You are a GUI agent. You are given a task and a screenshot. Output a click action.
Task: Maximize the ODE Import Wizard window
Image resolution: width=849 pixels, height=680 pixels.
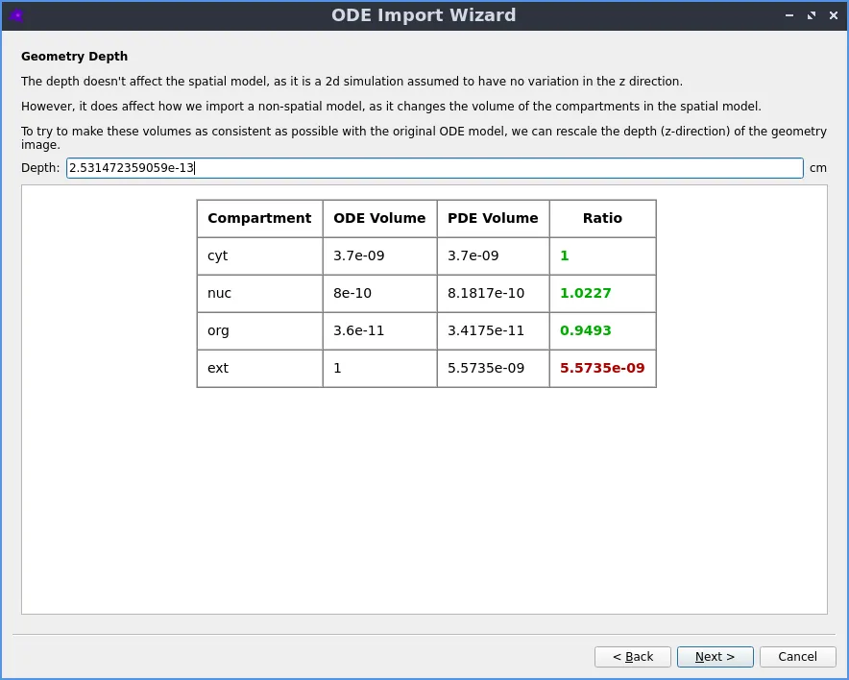tap(812, 15)
